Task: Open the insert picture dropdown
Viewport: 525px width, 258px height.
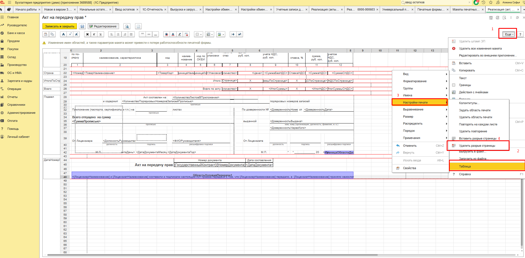Action: click(x=221, y=34)
